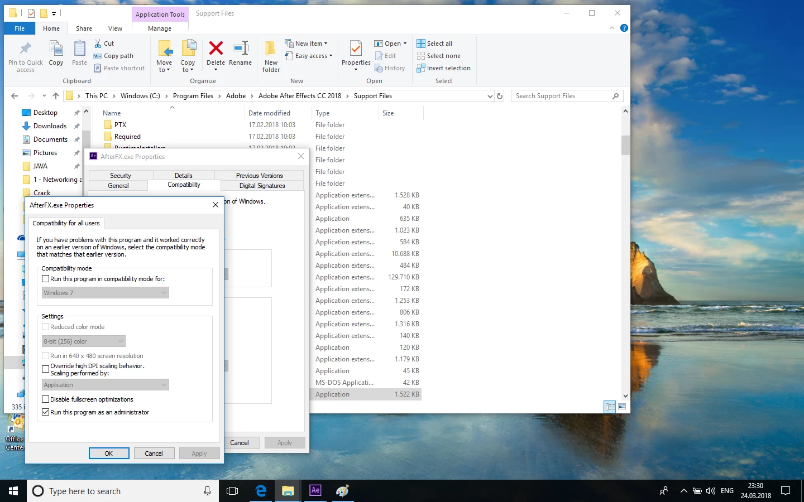
Task: Switch to the View ribbon tab
Action: pos(115,28)
